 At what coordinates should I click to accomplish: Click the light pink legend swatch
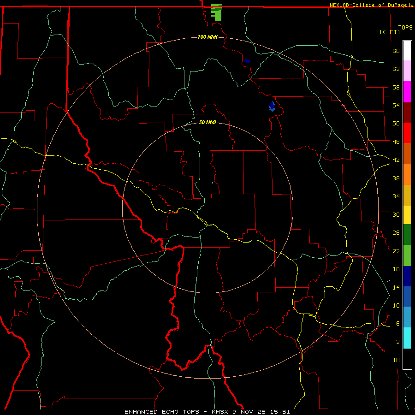coord(407,71)
